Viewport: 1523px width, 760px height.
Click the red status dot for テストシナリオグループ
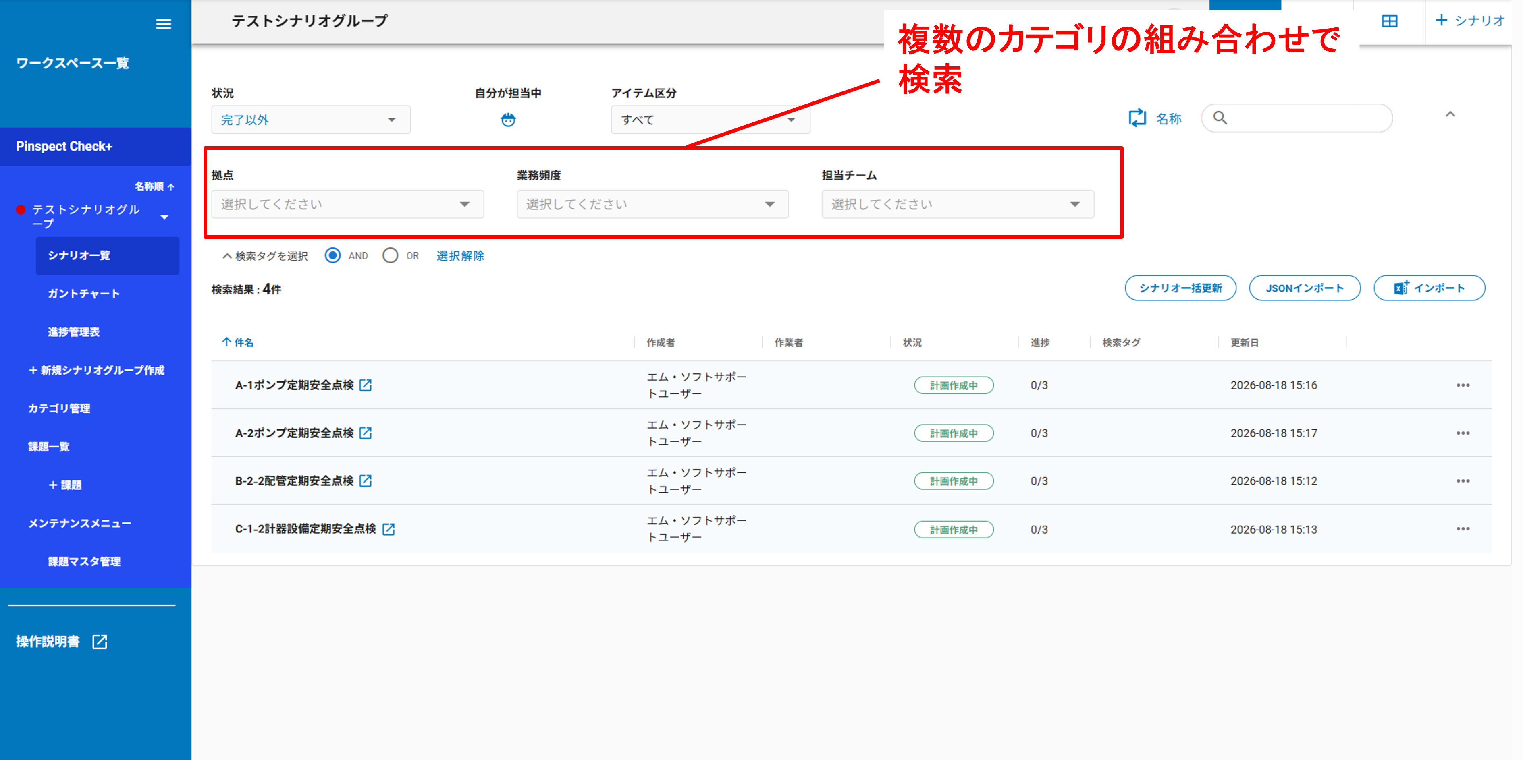(x=21, y=210)
